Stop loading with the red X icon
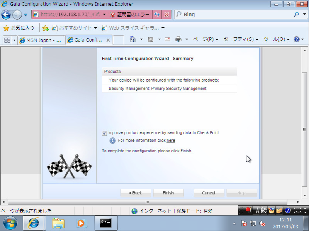The height and width of the screenshot is (231, 309). point(166,15)
